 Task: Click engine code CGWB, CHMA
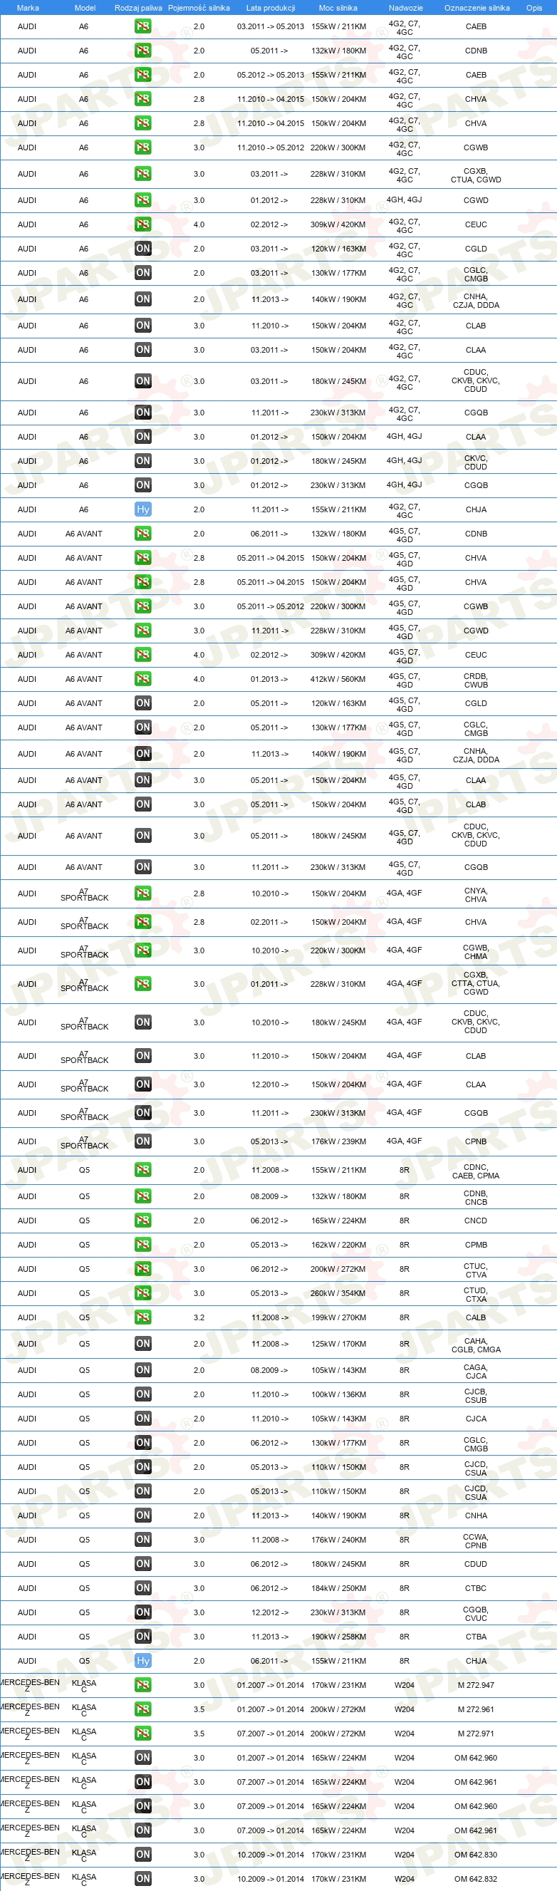476,952
